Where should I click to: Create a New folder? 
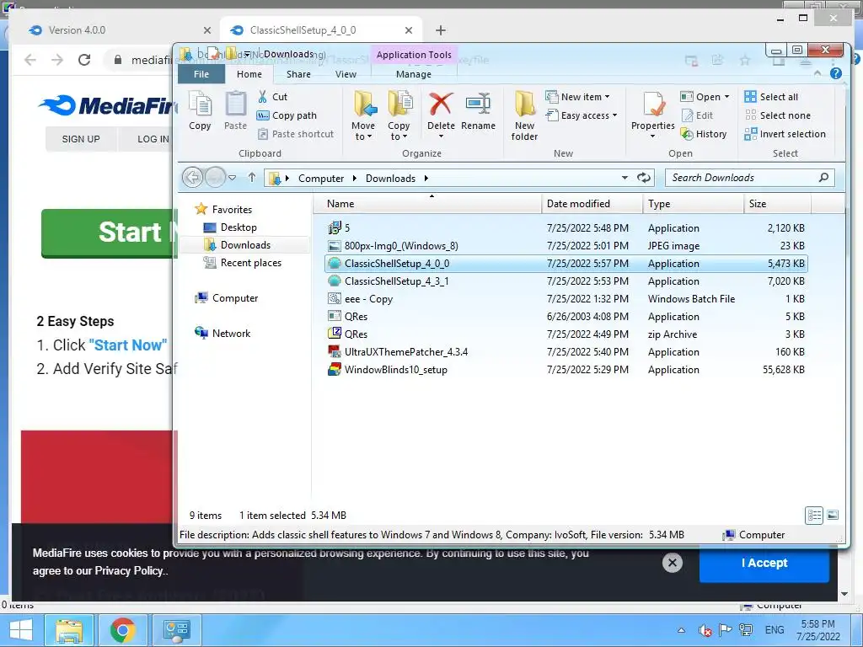(x=524, y=115)
